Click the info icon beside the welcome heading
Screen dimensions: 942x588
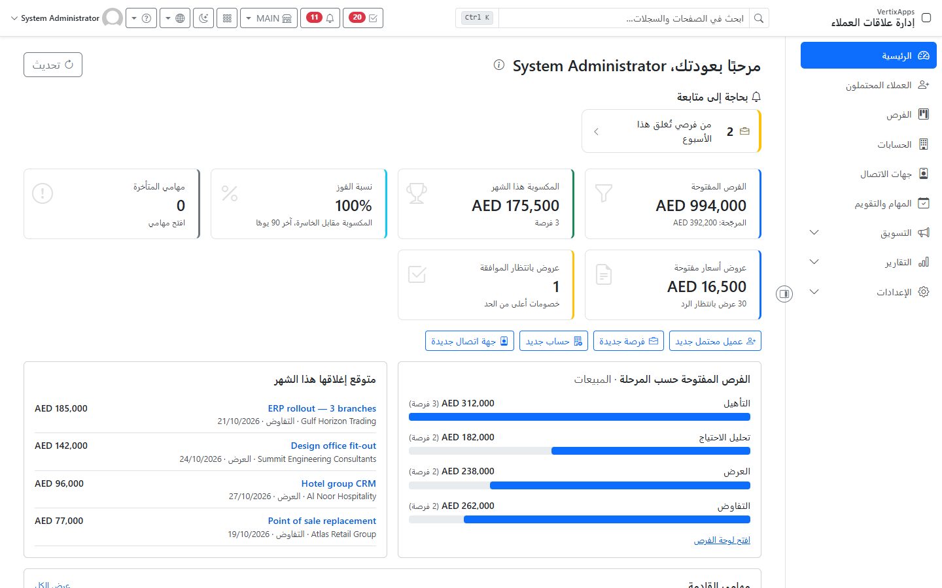coord(499,65)
